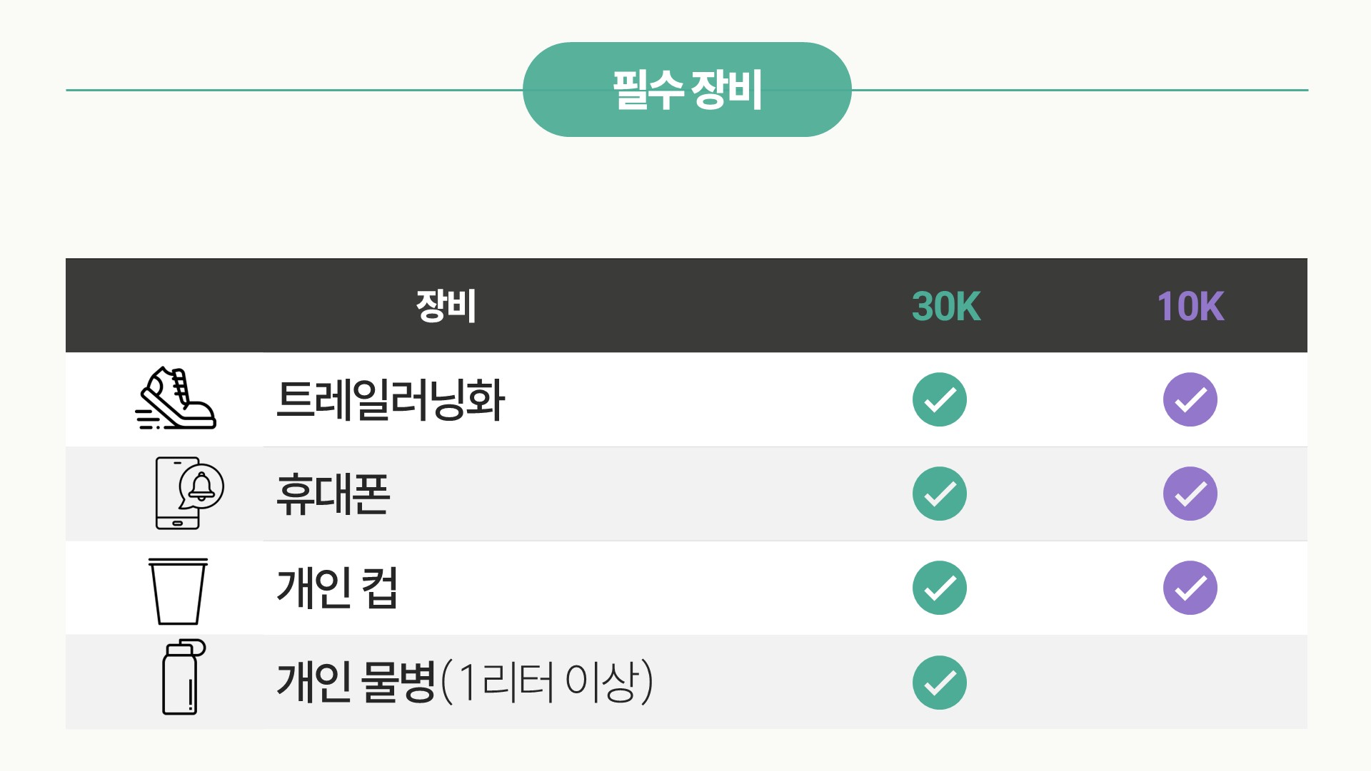
Task: Click the green 30K check for 개인 물병
Action: [939, 683]
